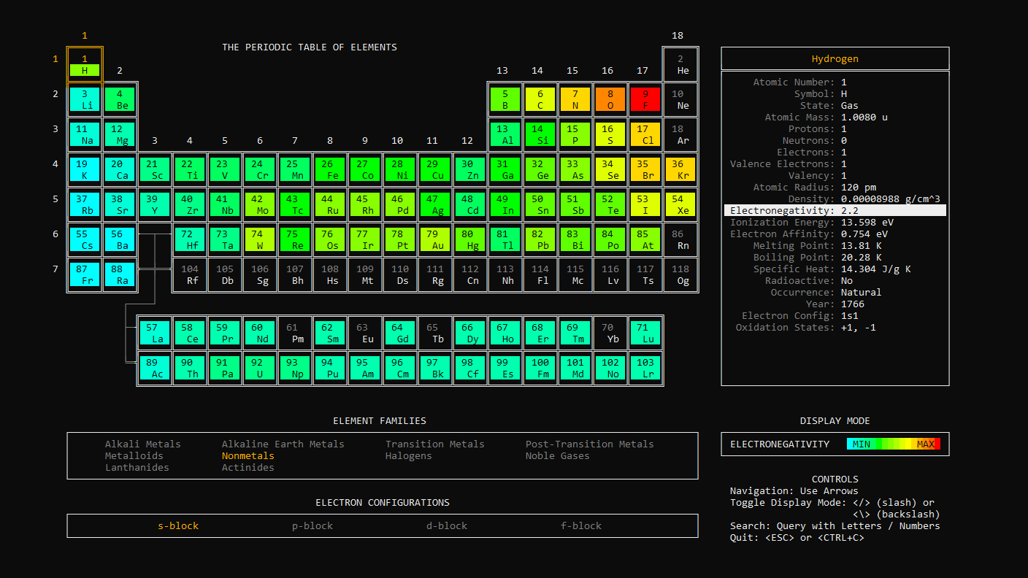Select the Helium element tile
The width and height of the screenshot is (1028, 578).
(x=680, y=64)
